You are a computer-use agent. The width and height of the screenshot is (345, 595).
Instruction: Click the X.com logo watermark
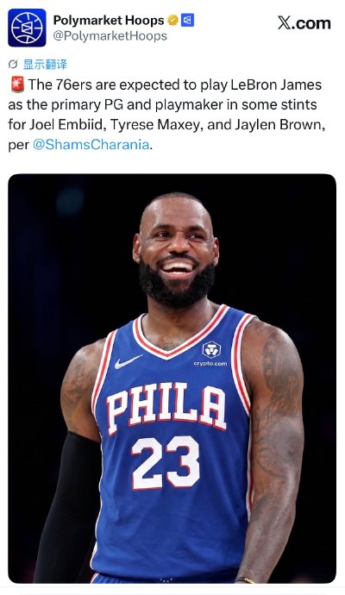304,23
